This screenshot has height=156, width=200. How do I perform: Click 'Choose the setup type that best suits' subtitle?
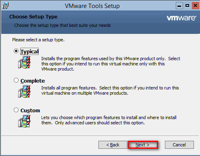point(62,25)
